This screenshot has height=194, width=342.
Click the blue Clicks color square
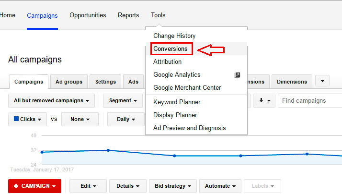click(x=16, y=119)
